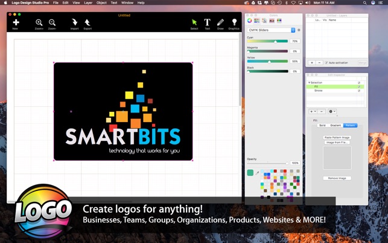Toggle the Auto-activation checkbox in Layers
The image size is (388, 243).
click(x=326, y=63)
